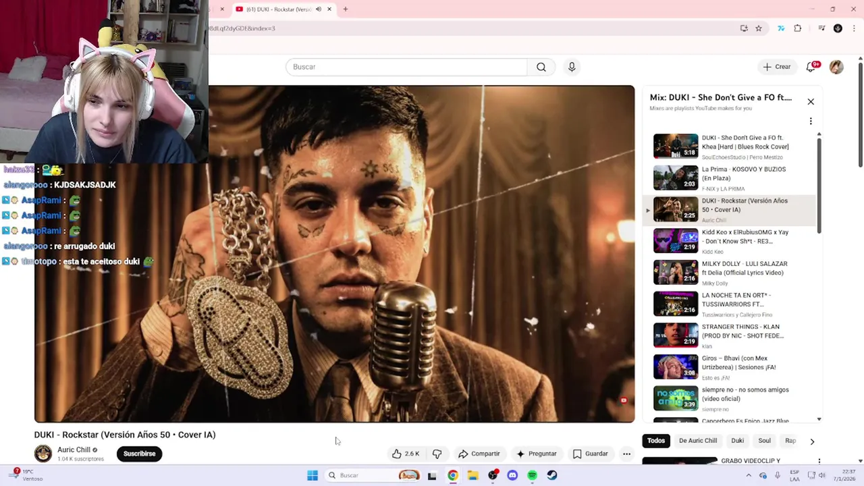
Task: Open Auric Chill channel name link
Action: 74,450
